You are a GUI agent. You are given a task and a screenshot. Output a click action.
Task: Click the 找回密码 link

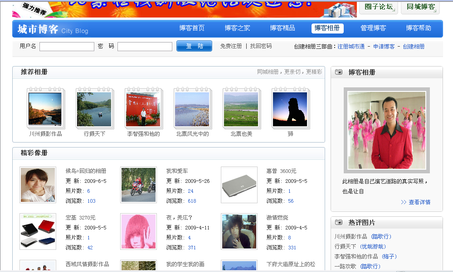point(261,46)
